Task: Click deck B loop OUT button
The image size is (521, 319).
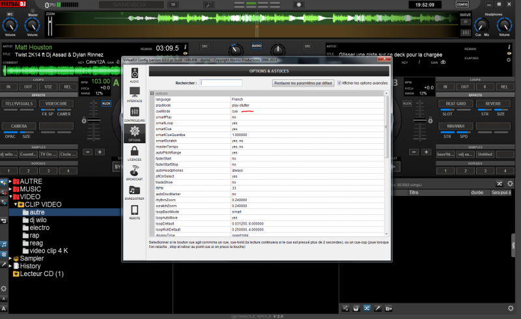Action: 465,87
